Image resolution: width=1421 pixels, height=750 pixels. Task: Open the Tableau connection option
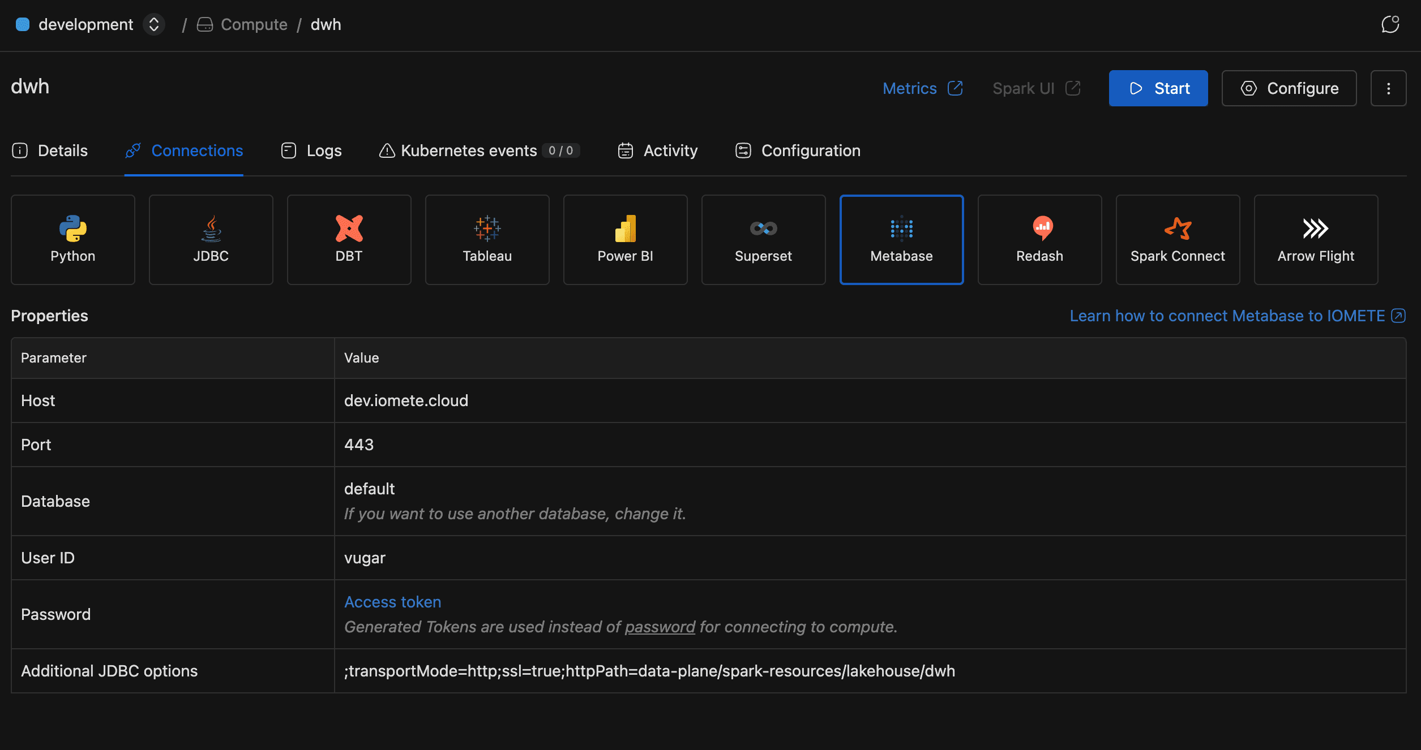[487, 239]
